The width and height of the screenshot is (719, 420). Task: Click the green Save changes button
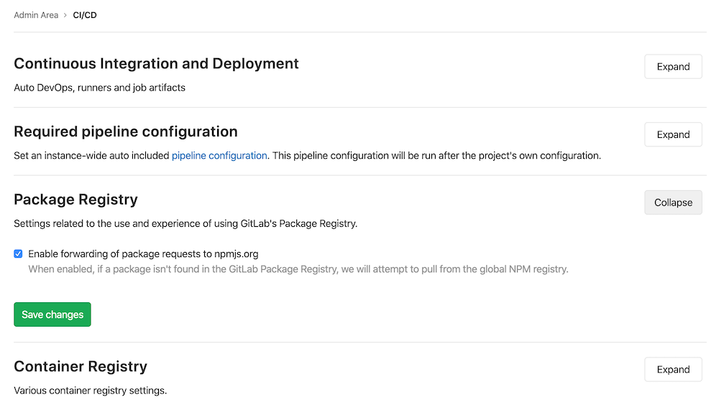tap(52, 314)
